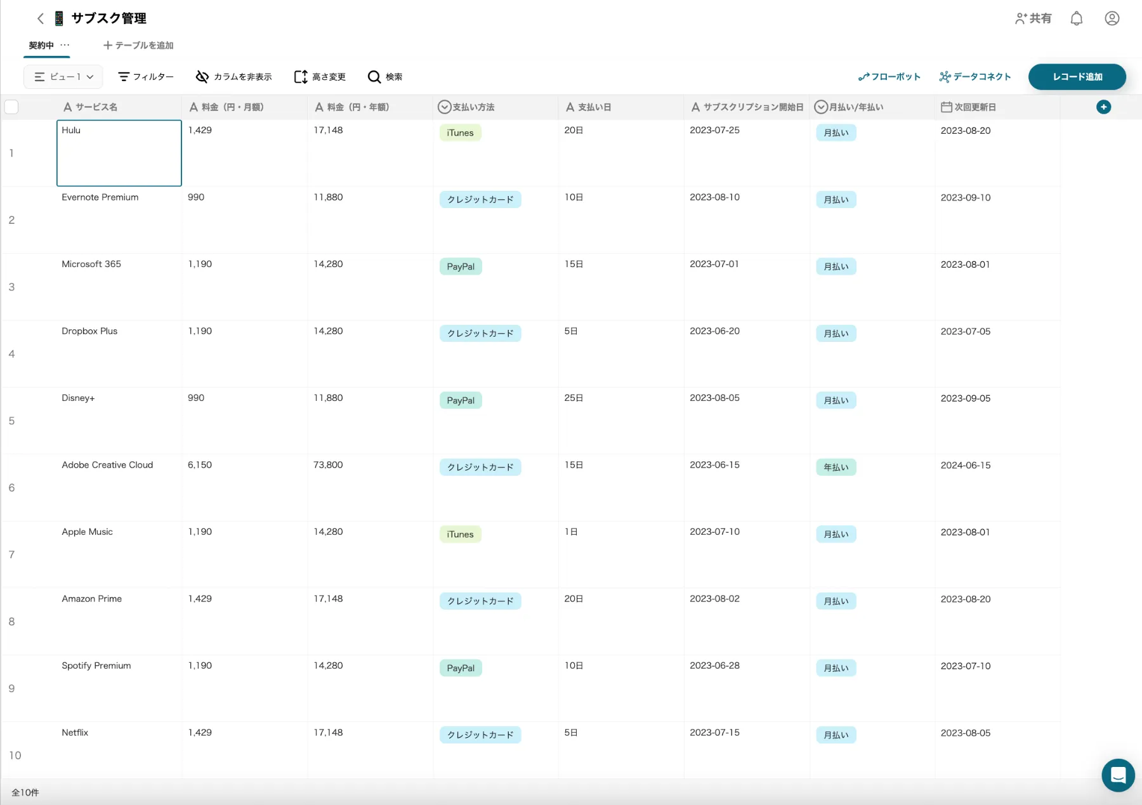
Task: Select the Dropbox Plus cell
Action: point(119,354)
